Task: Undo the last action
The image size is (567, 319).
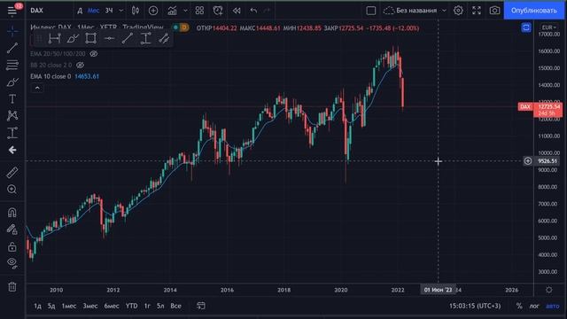Action: (x=253, y=11)
